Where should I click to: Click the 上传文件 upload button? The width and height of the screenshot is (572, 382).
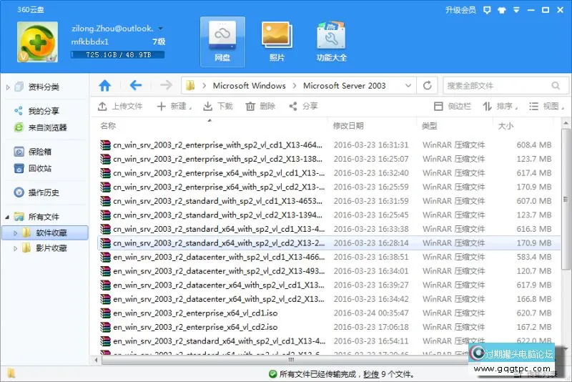[120, 106]
